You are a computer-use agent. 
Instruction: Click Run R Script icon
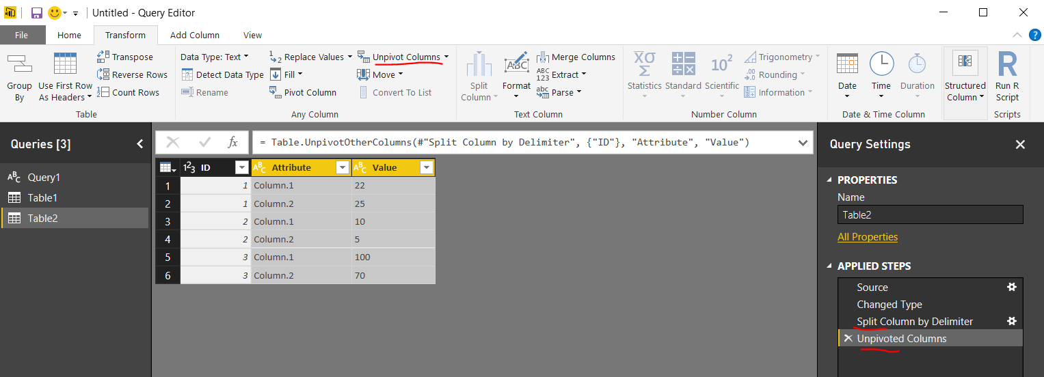1007,65
